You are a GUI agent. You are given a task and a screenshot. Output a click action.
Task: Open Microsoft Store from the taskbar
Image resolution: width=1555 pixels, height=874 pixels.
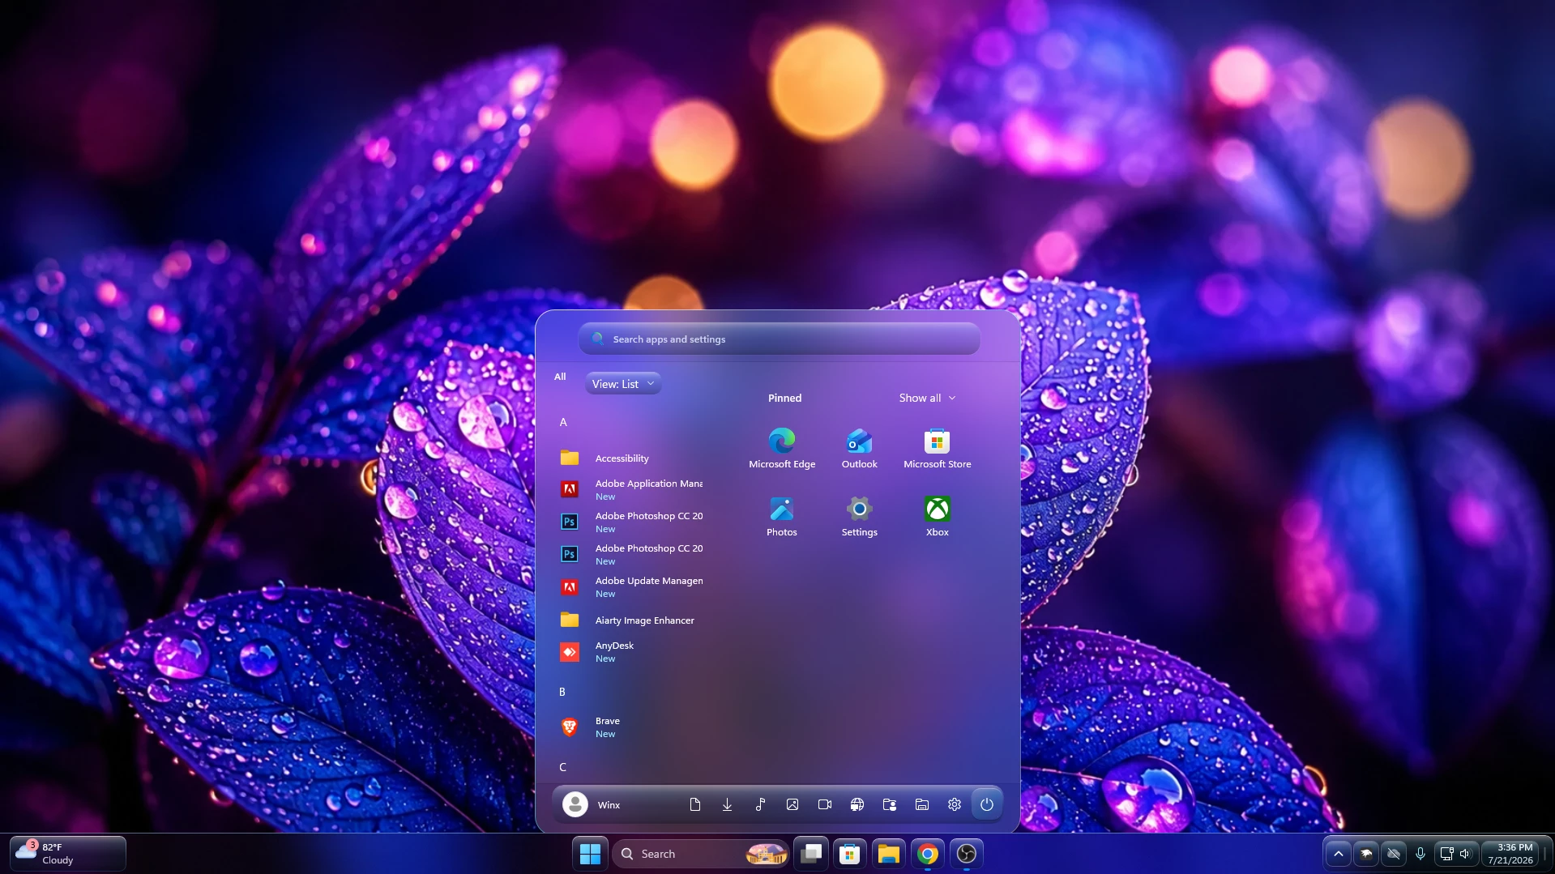pos(849,854)
